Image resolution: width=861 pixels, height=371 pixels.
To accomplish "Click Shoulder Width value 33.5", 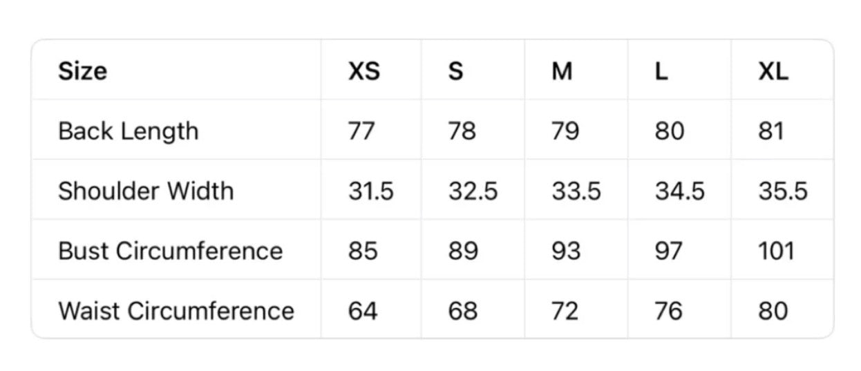I will click(576, 191).
